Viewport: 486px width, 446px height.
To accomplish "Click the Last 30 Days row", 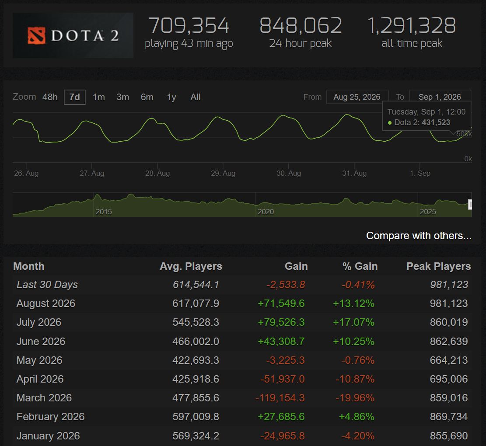I will coord(242,285).
